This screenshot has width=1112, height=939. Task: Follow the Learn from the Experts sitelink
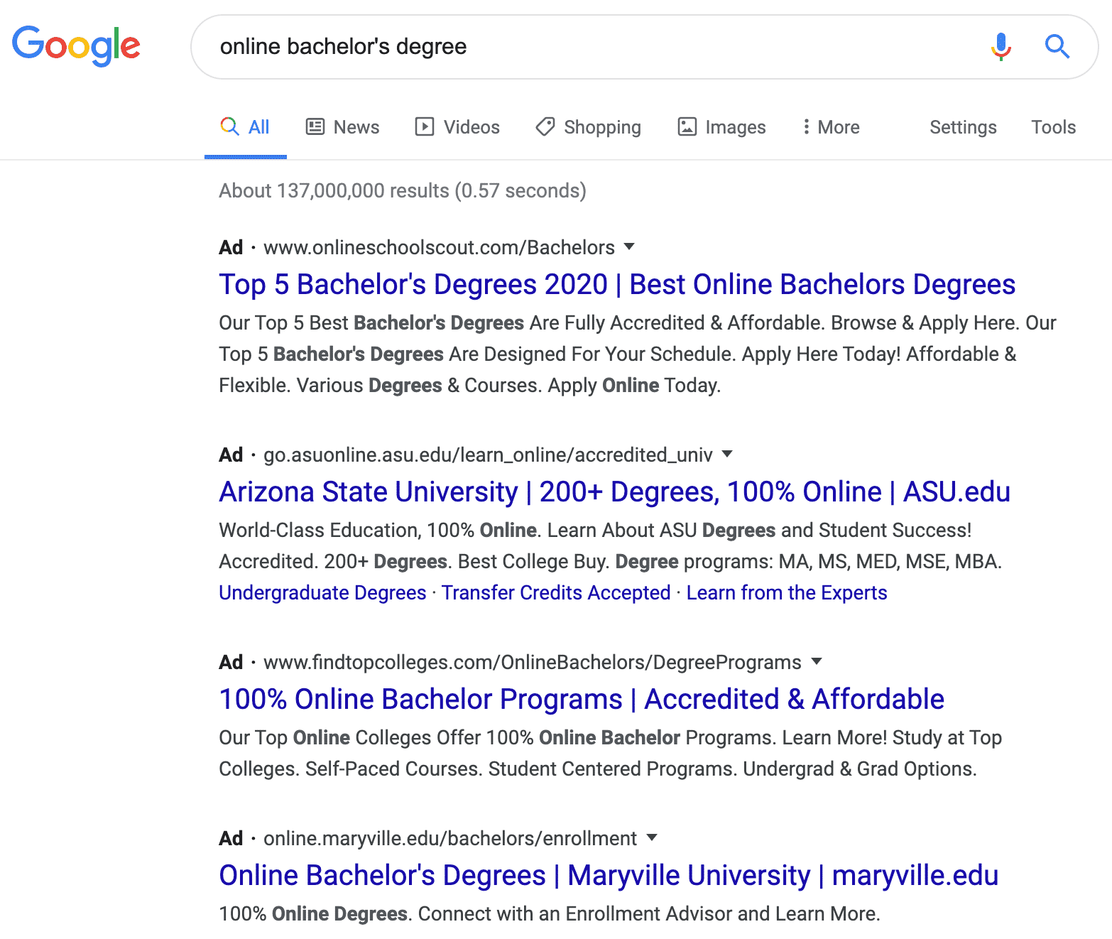(x=787, y=592)
